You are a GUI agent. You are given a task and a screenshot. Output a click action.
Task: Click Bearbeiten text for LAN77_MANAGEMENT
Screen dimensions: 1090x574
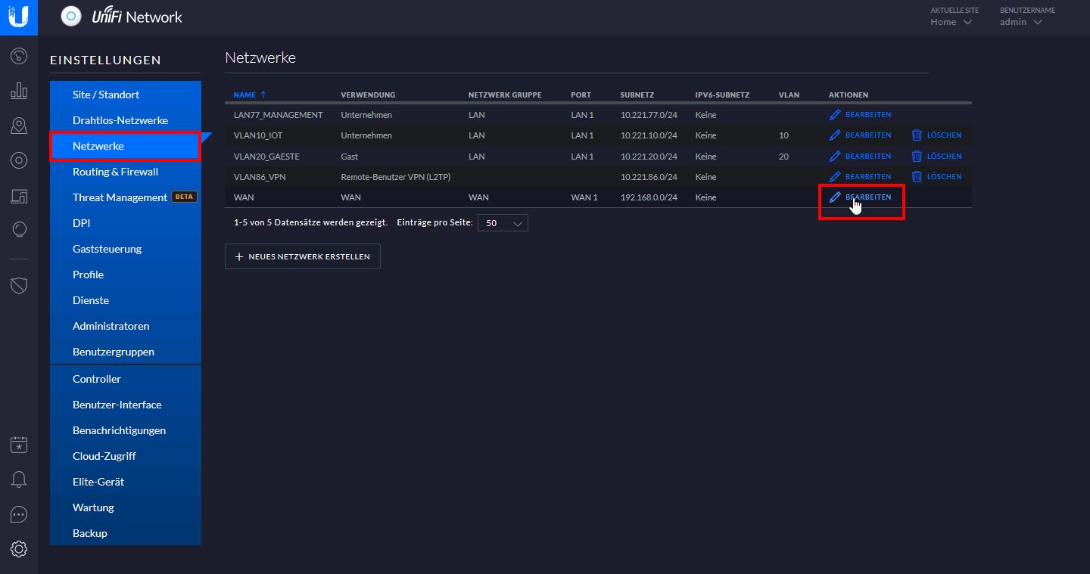[868, 115]
